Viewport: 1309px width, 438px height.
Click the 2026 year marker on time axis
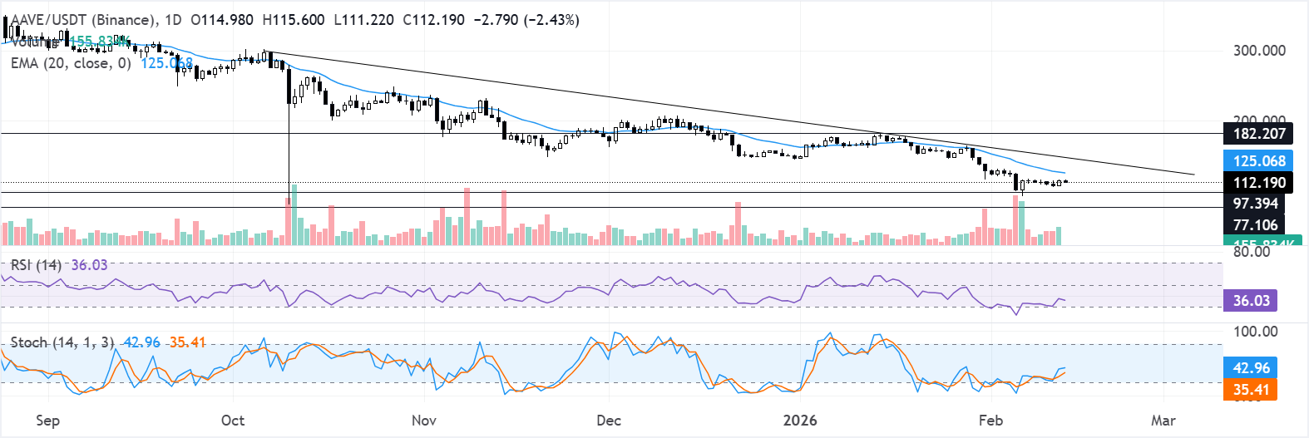point(800,421)
